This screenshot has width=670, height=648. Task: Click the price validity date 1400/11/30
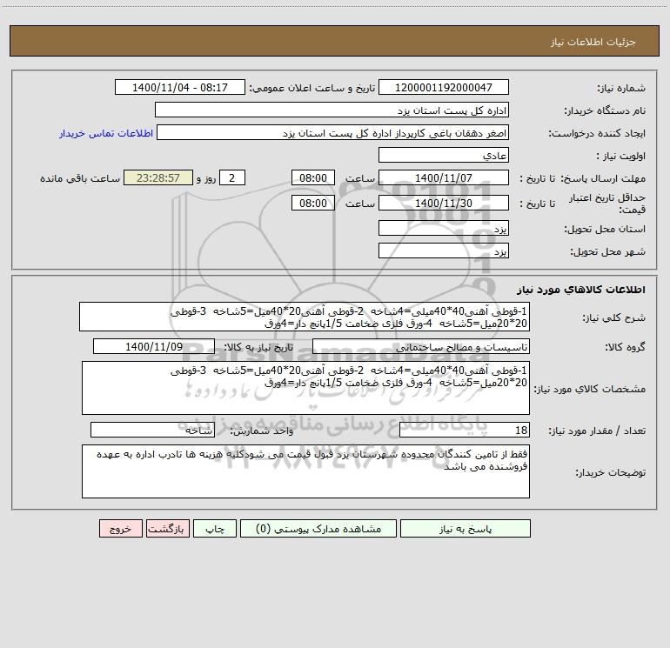[x=444, y=203]
